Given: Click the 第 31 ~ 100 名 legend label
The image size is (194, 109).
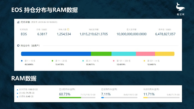Looking at the screenshot, I should click(x=92, y=61).
